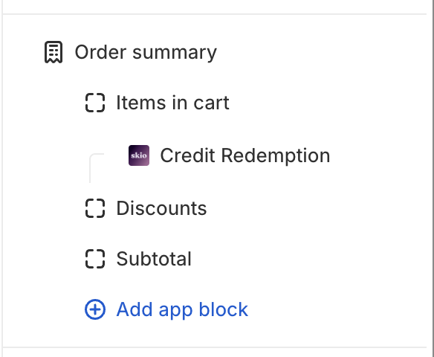
Task: Click the Order summary receipt icon
Action: [x=54, y=52]
